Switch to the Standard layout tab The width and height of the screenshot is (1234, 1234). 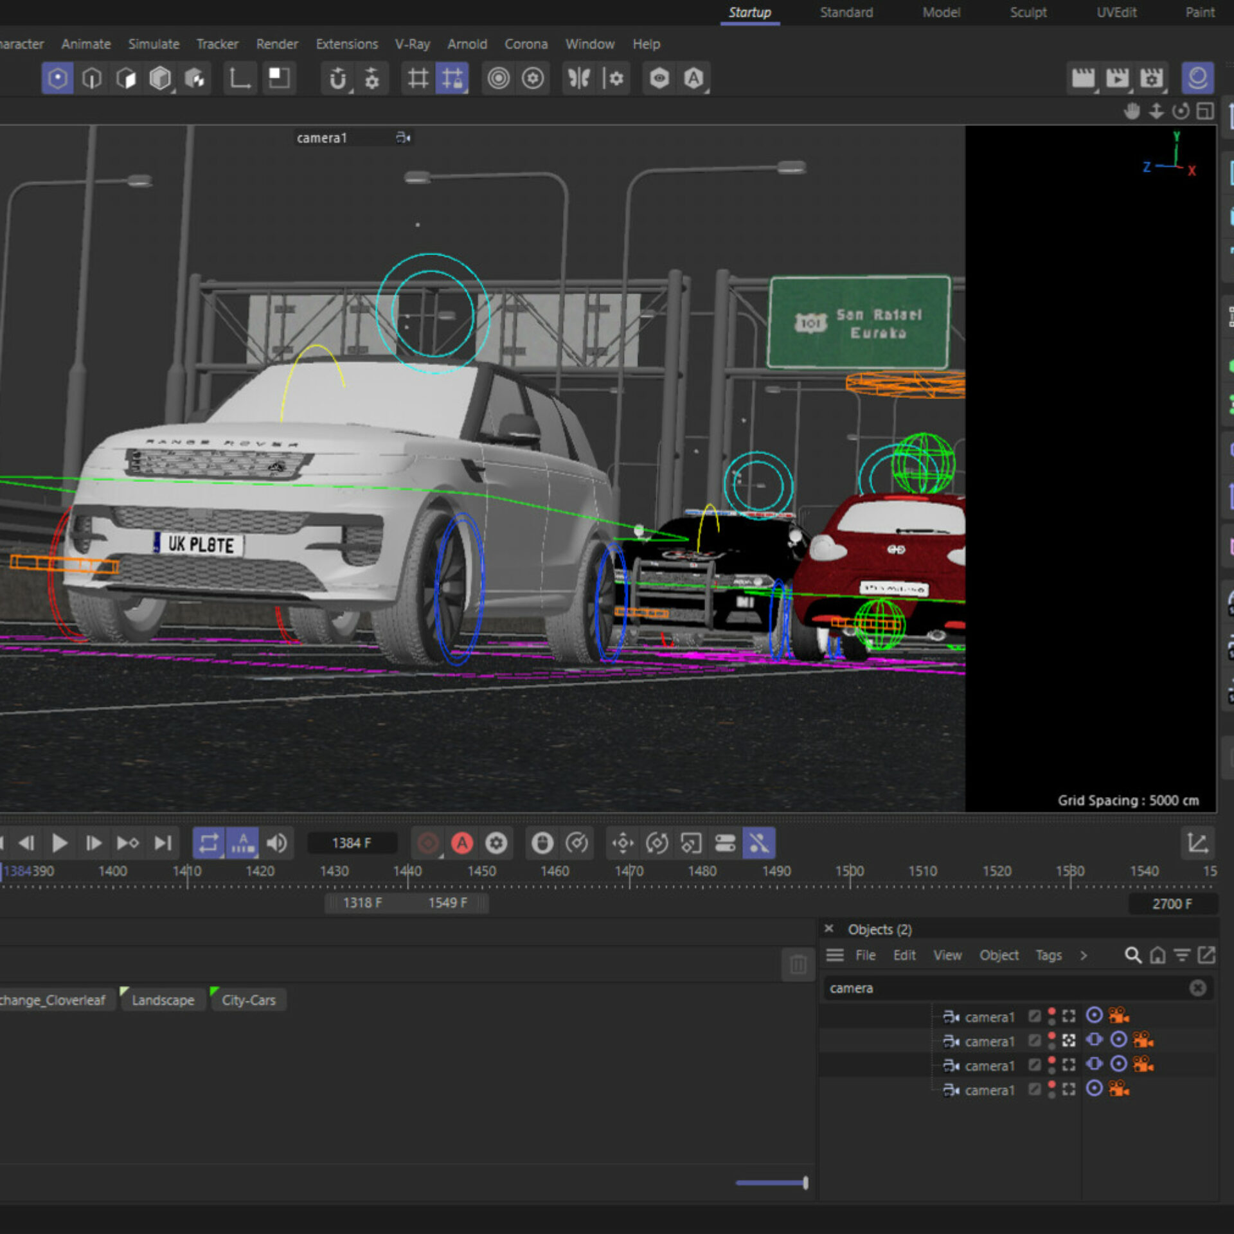point(846,12)
